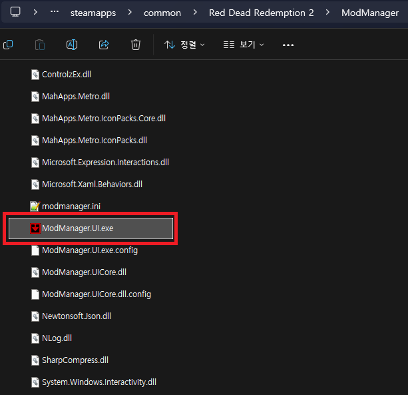Select the NLog.dll file
This screenshot has height=395, width=408.
pyautogui.click(x=57, y=338)
